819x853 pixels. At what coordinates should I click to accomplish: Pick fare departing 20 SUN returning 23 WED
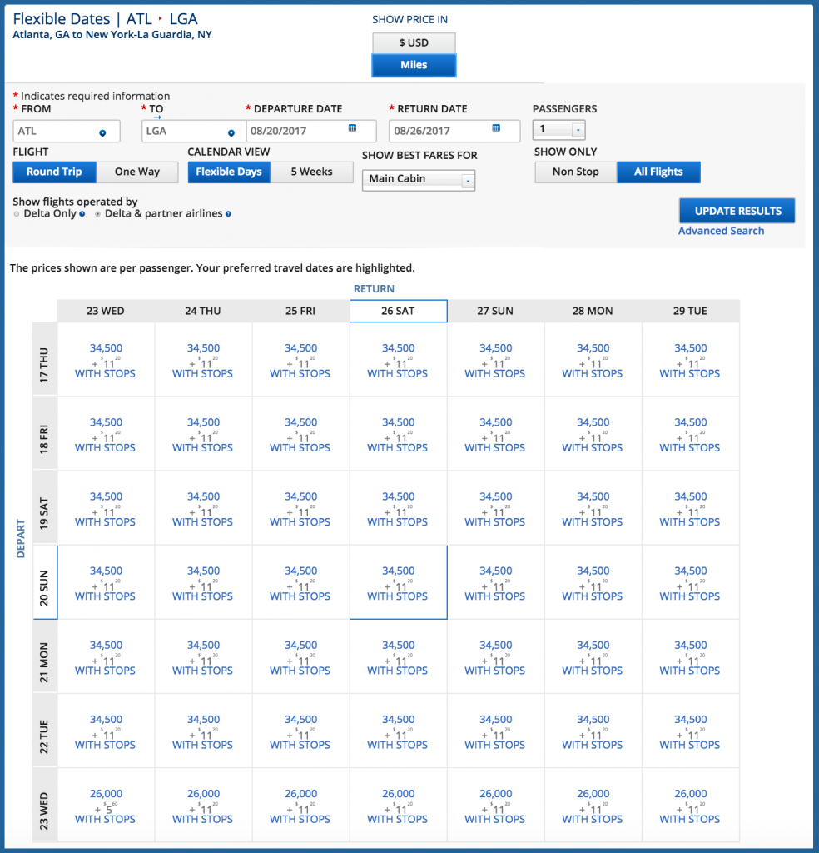[x=106, y=582]
